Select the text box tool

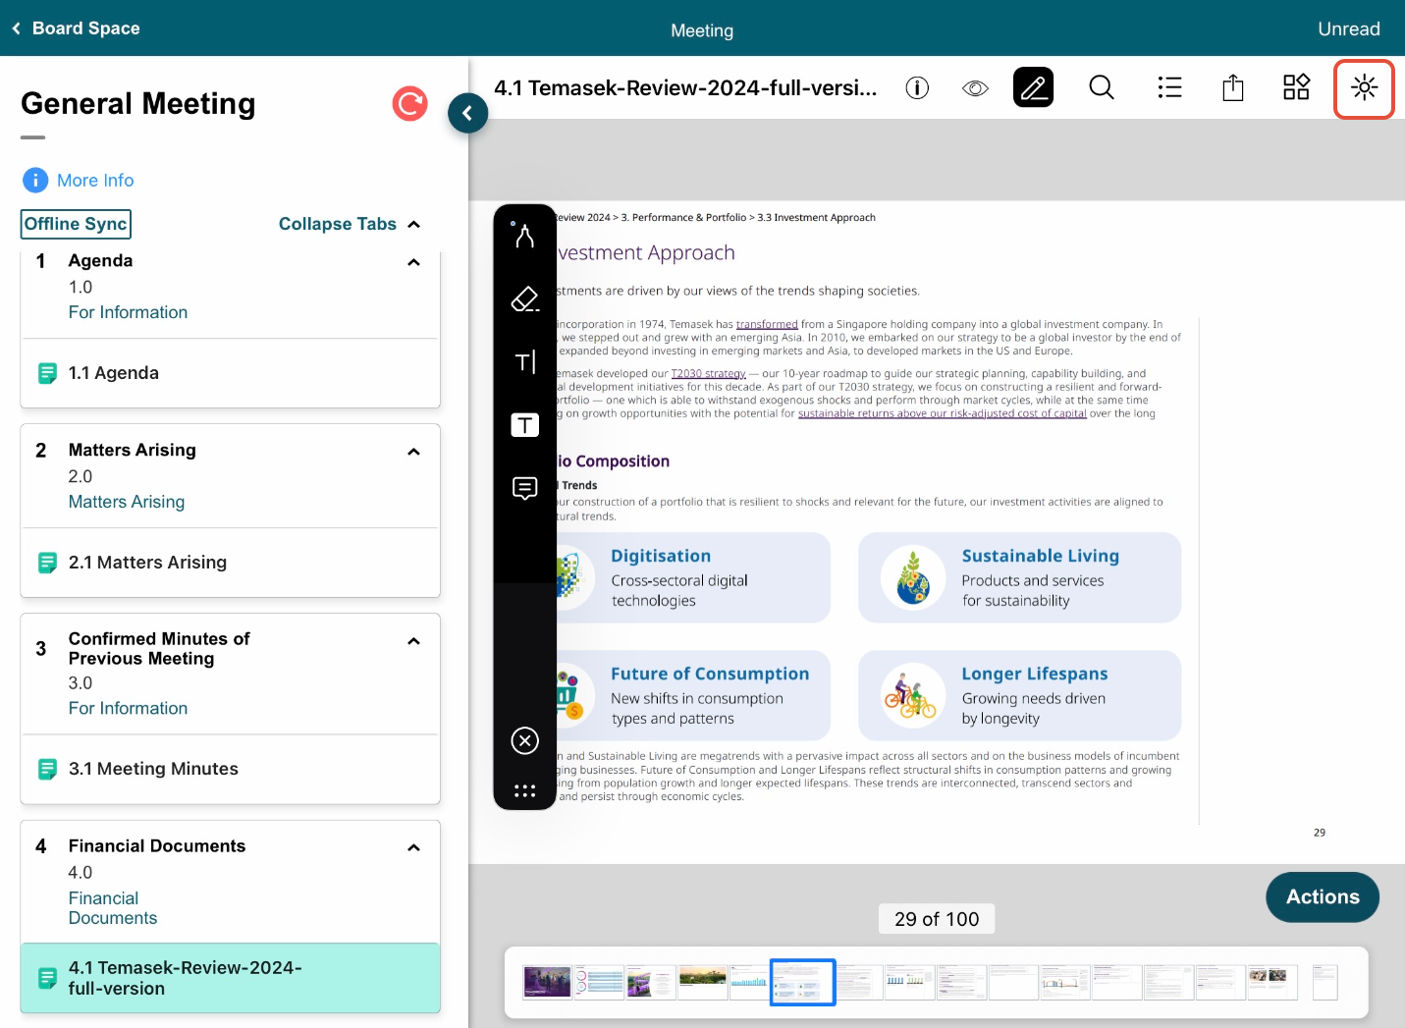point(524,425)
